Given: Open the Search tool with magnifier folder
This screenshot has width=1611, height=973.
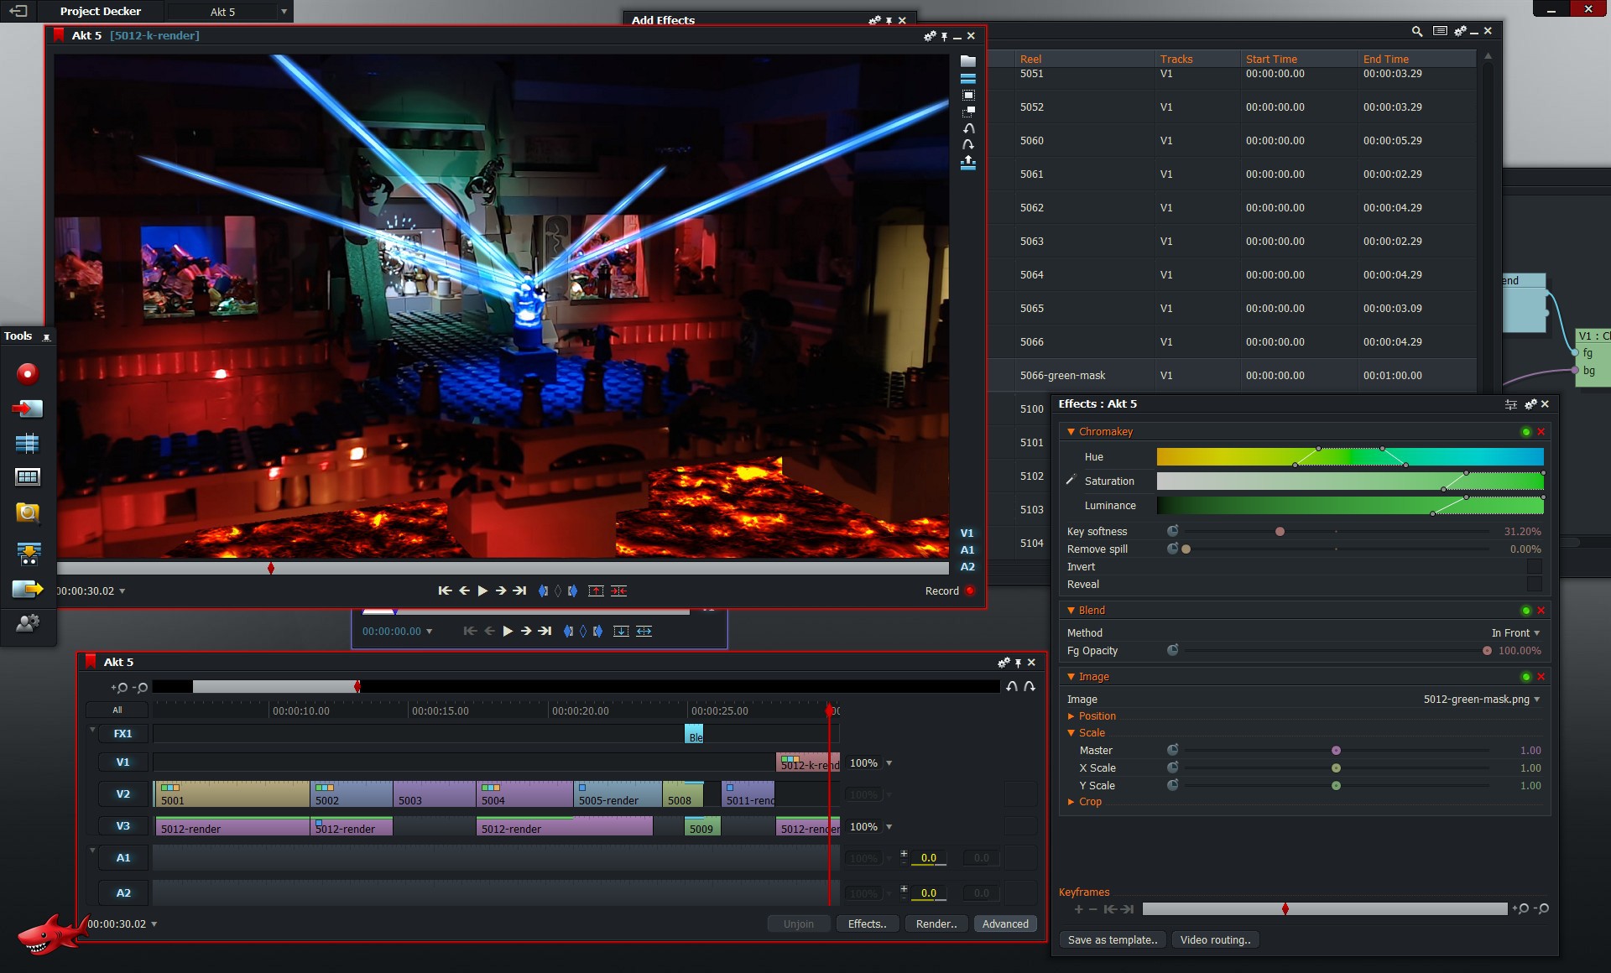Looking at the screenshot, I should pyautogui.click(x=28, y=513).
